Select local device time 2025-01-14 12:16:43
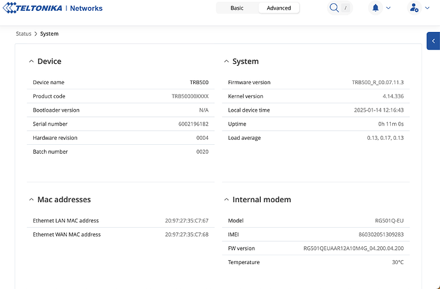This screenshot has height=289, width=440. point(379,110)
